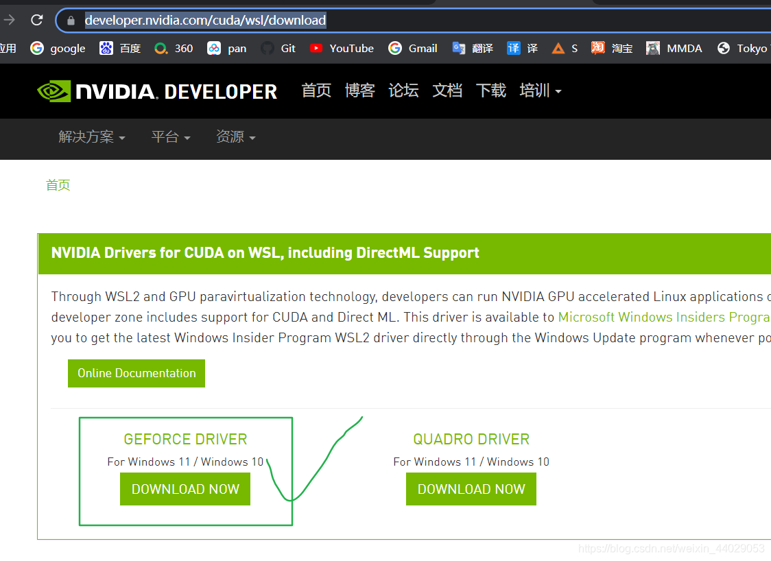Expand the 资源 dropdown

tap(236, 136)
